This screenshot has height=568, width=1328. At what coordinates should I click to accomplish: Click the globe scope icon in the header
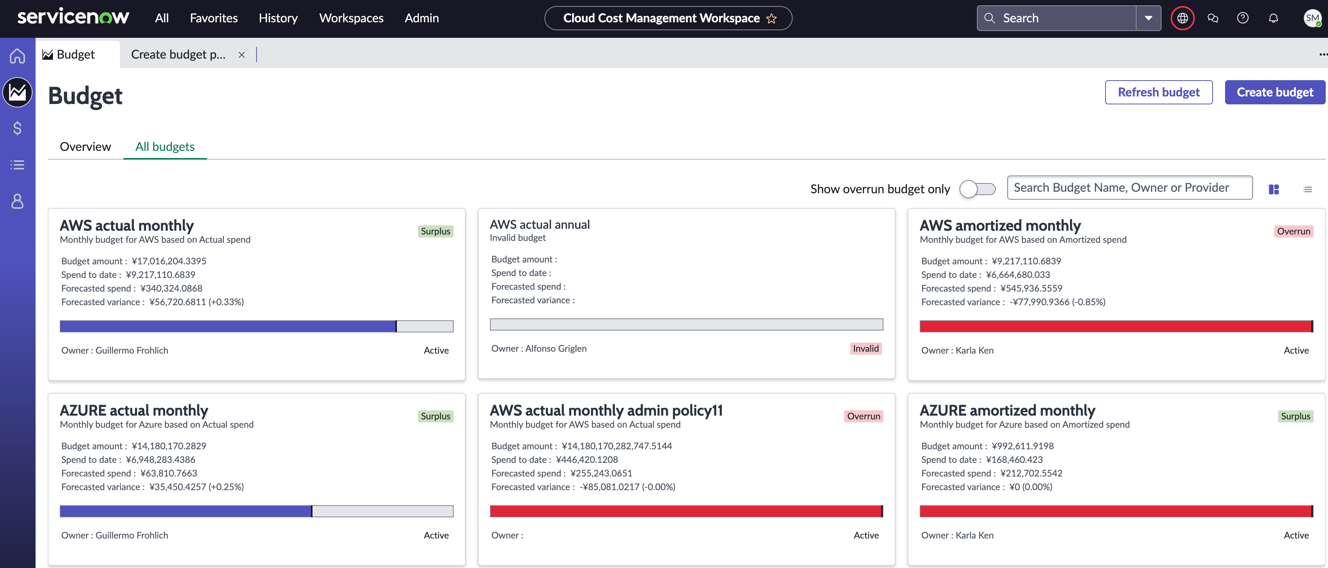(x=1183, y=19)
